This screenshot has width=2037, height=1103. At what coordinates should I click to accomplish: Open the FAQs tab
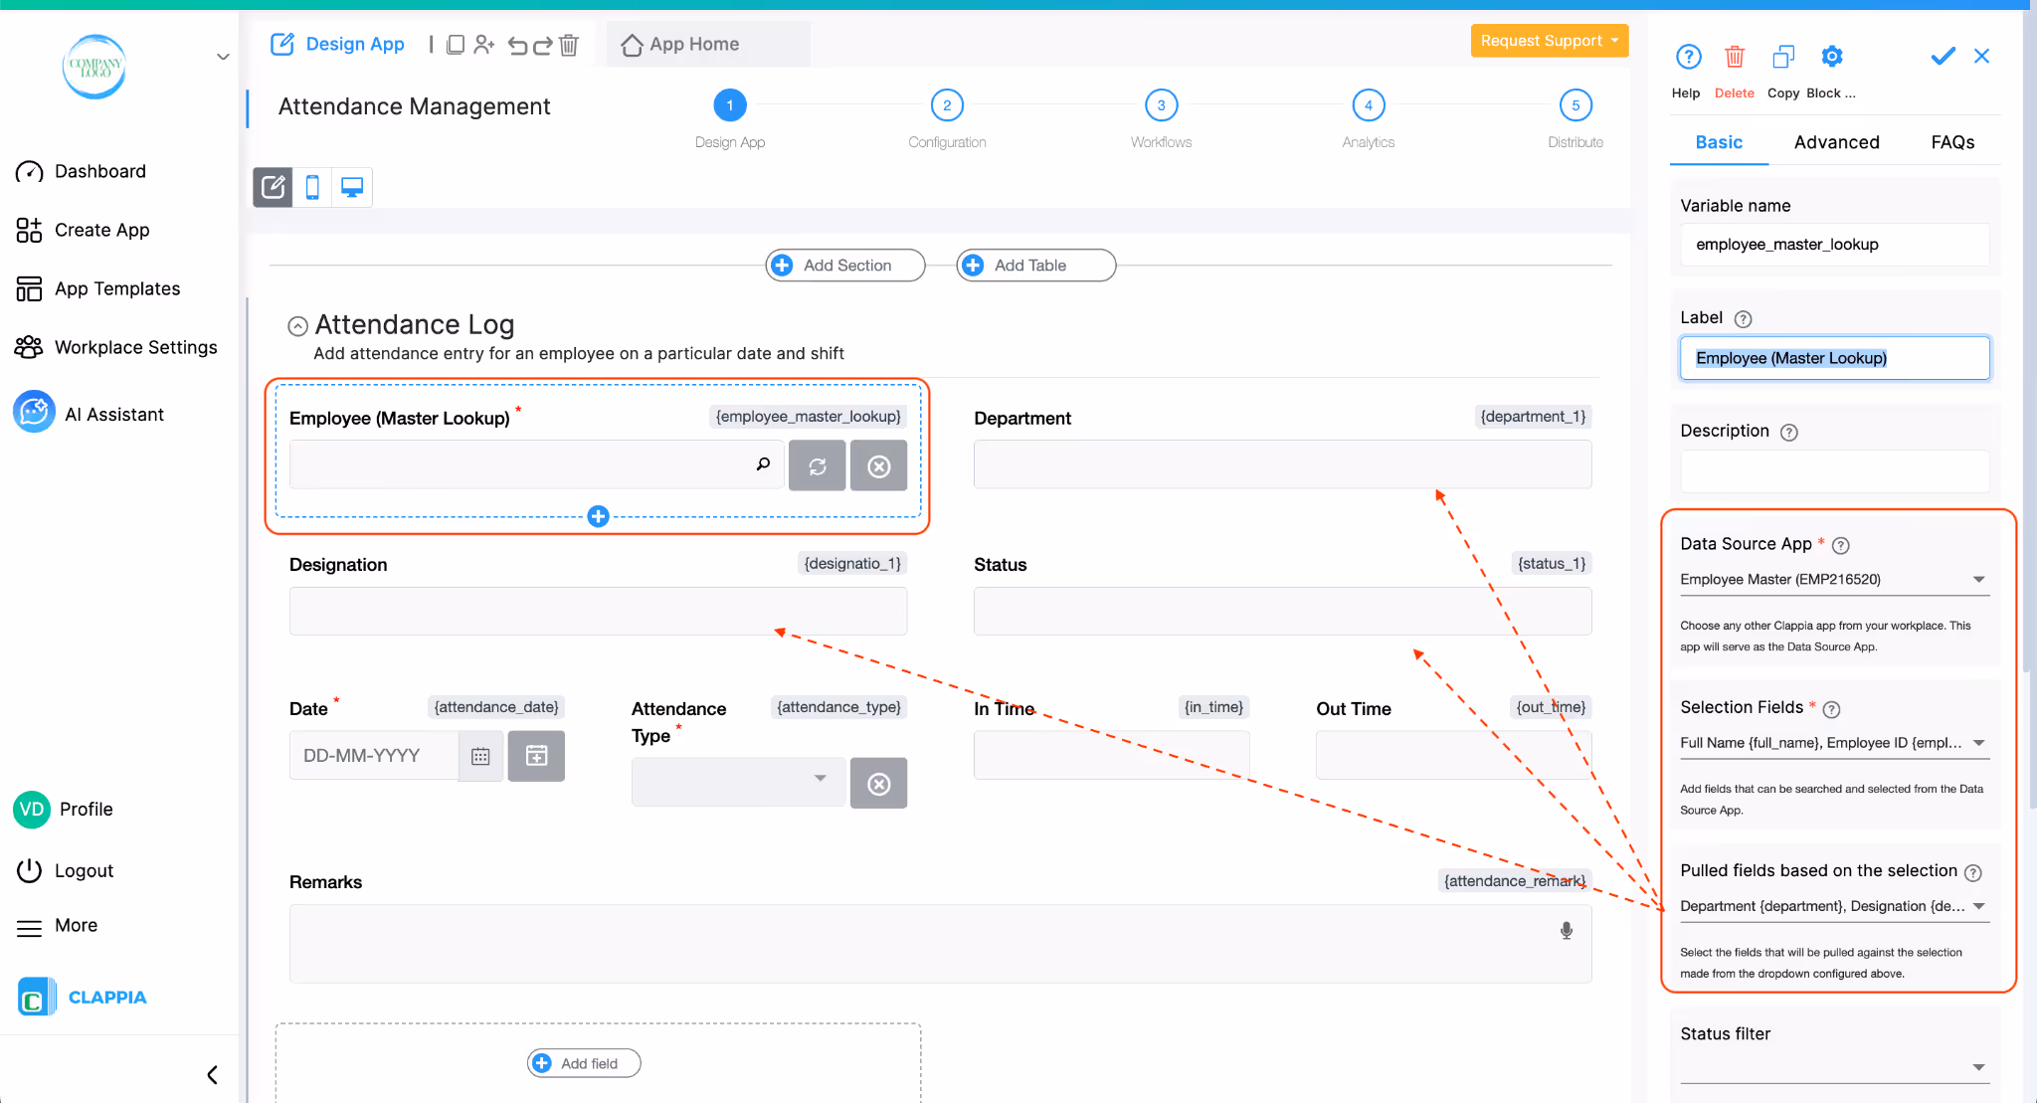point(1951,142)
